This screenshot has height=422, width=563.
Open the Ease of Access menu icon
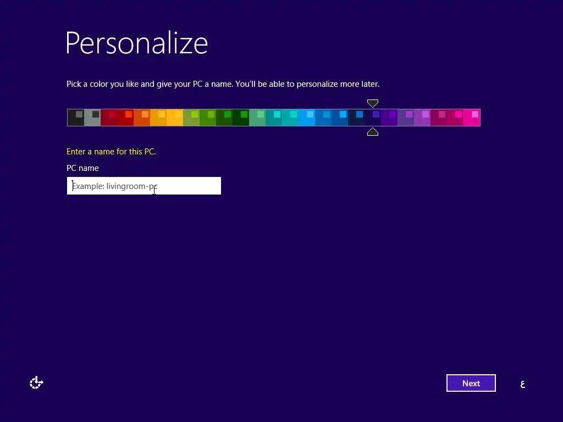[x=36, y=383]
